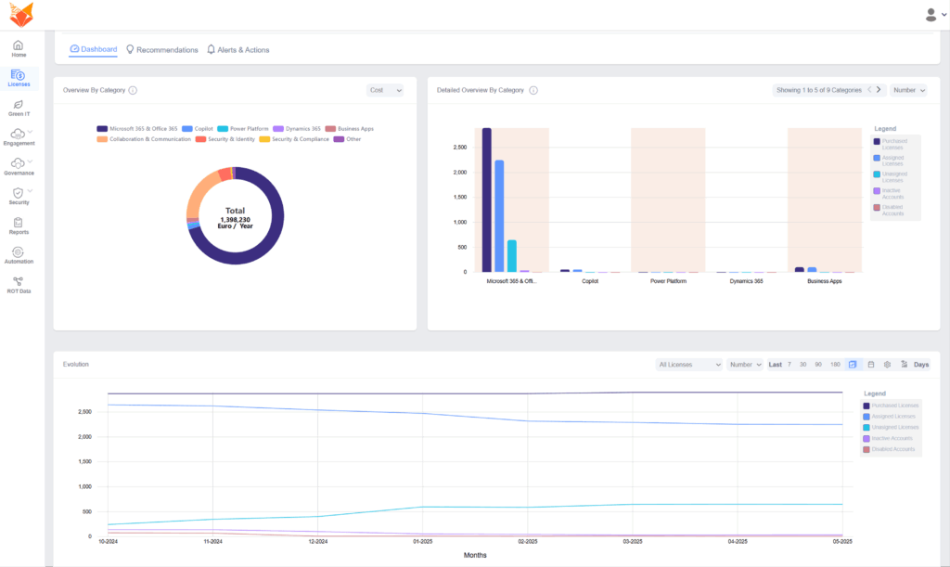Image resolution: width=950 pixels, height=567 pixels.
Task: Expand the Engagement sidebar item
Action: [17, 136]
